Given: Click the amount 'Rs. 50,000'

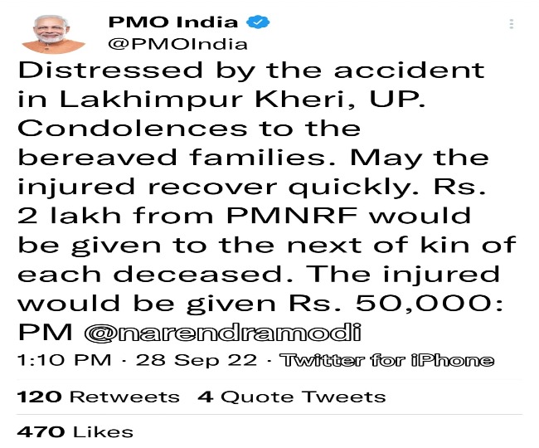Looking at the screenshot, I should click(392, 304).
